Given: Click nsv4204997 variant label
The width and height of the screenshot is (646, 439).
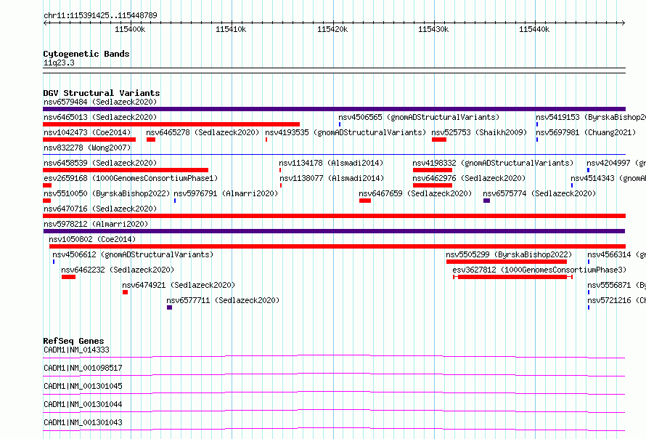Looking at the screenshot, I should click(x=616, y=163).
